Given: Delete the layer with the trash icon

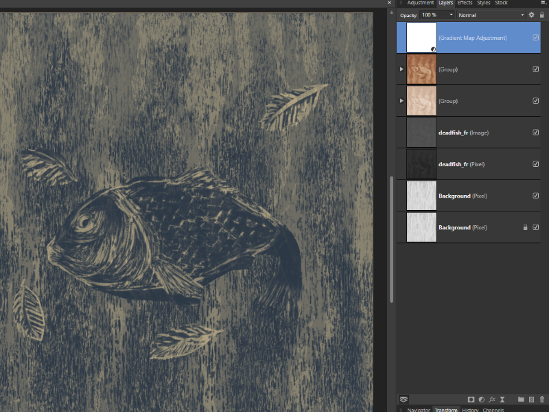Looking at the screenshot, I should tap(542, 400).
